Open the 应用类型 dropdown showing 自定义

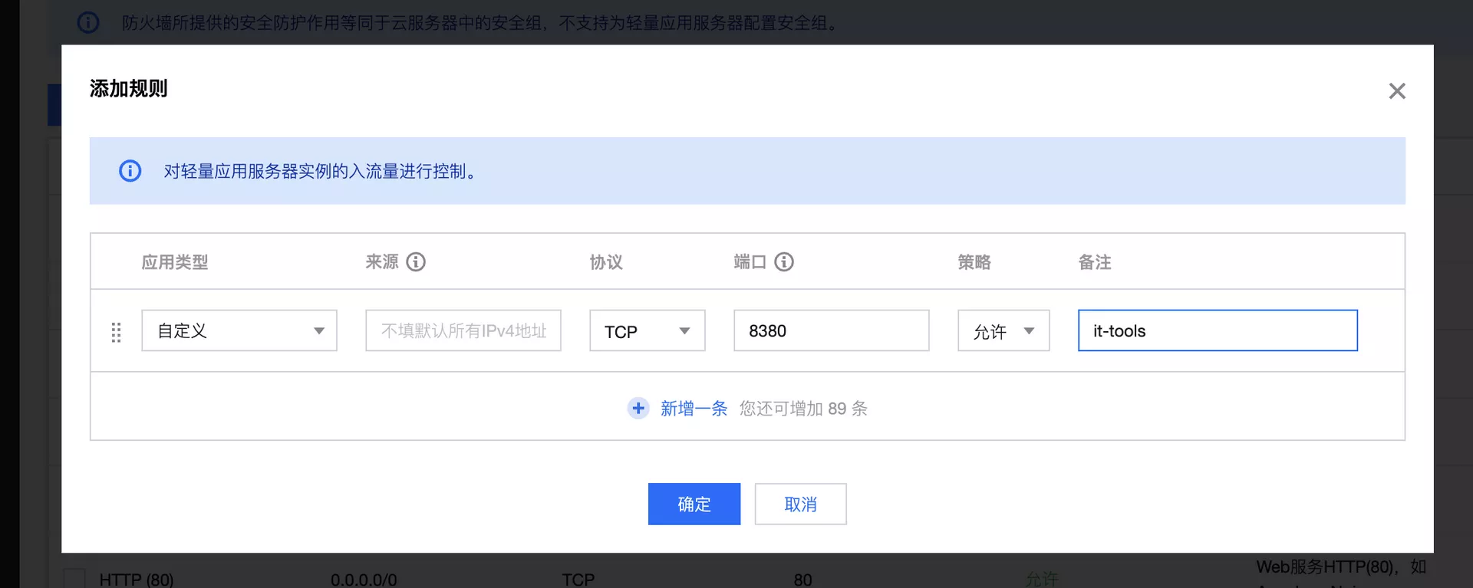tap(239, 331)
